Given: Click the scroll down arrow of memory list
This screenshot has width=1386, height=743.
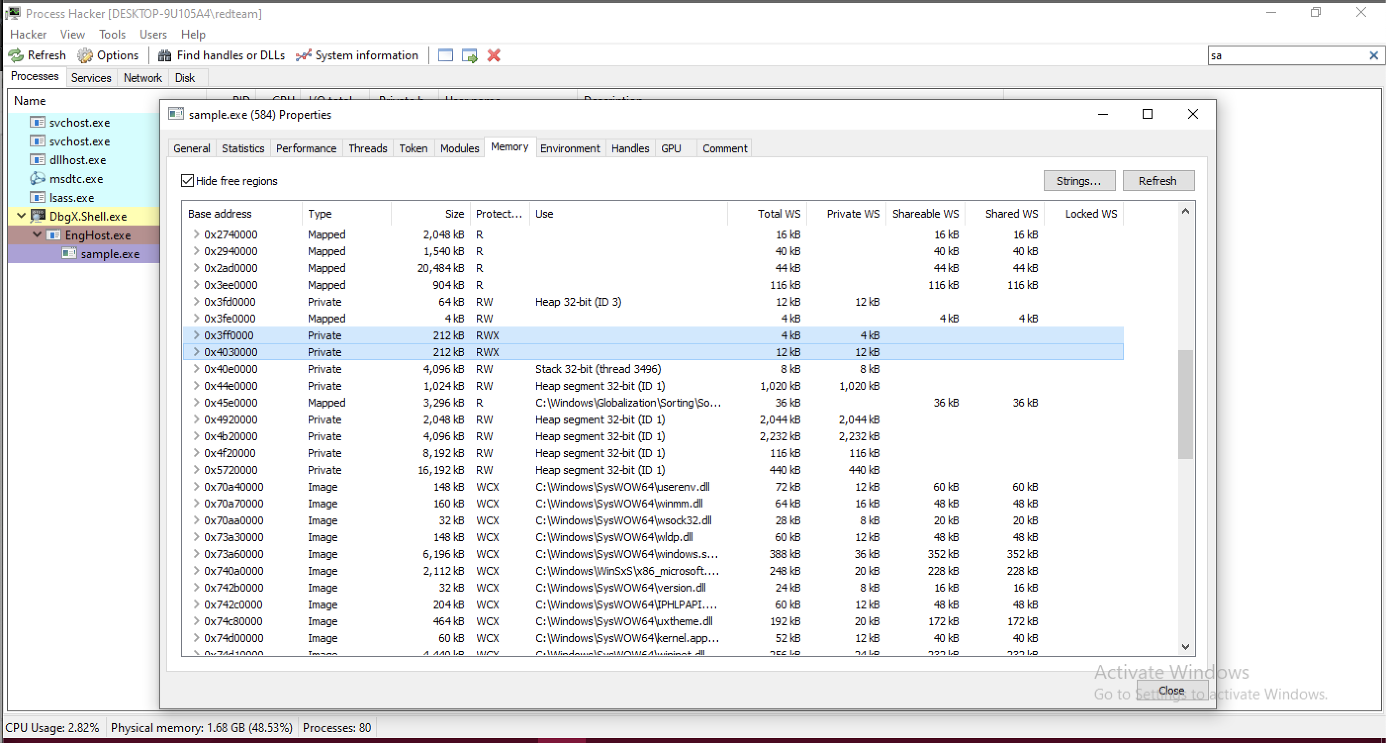Looking at the screenshot, I should point(1185,647).
